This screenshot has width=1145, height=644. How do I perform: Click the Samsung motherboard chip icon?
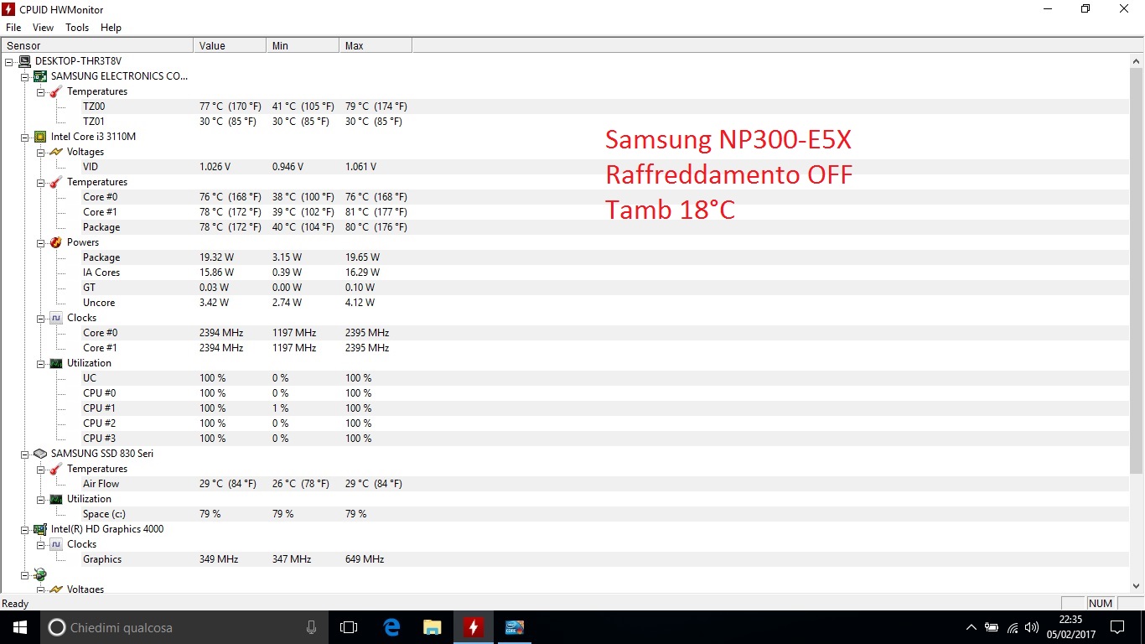coord(39,76)
